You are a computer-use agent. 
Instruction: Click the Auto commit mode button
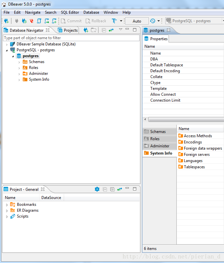point(137,21)
